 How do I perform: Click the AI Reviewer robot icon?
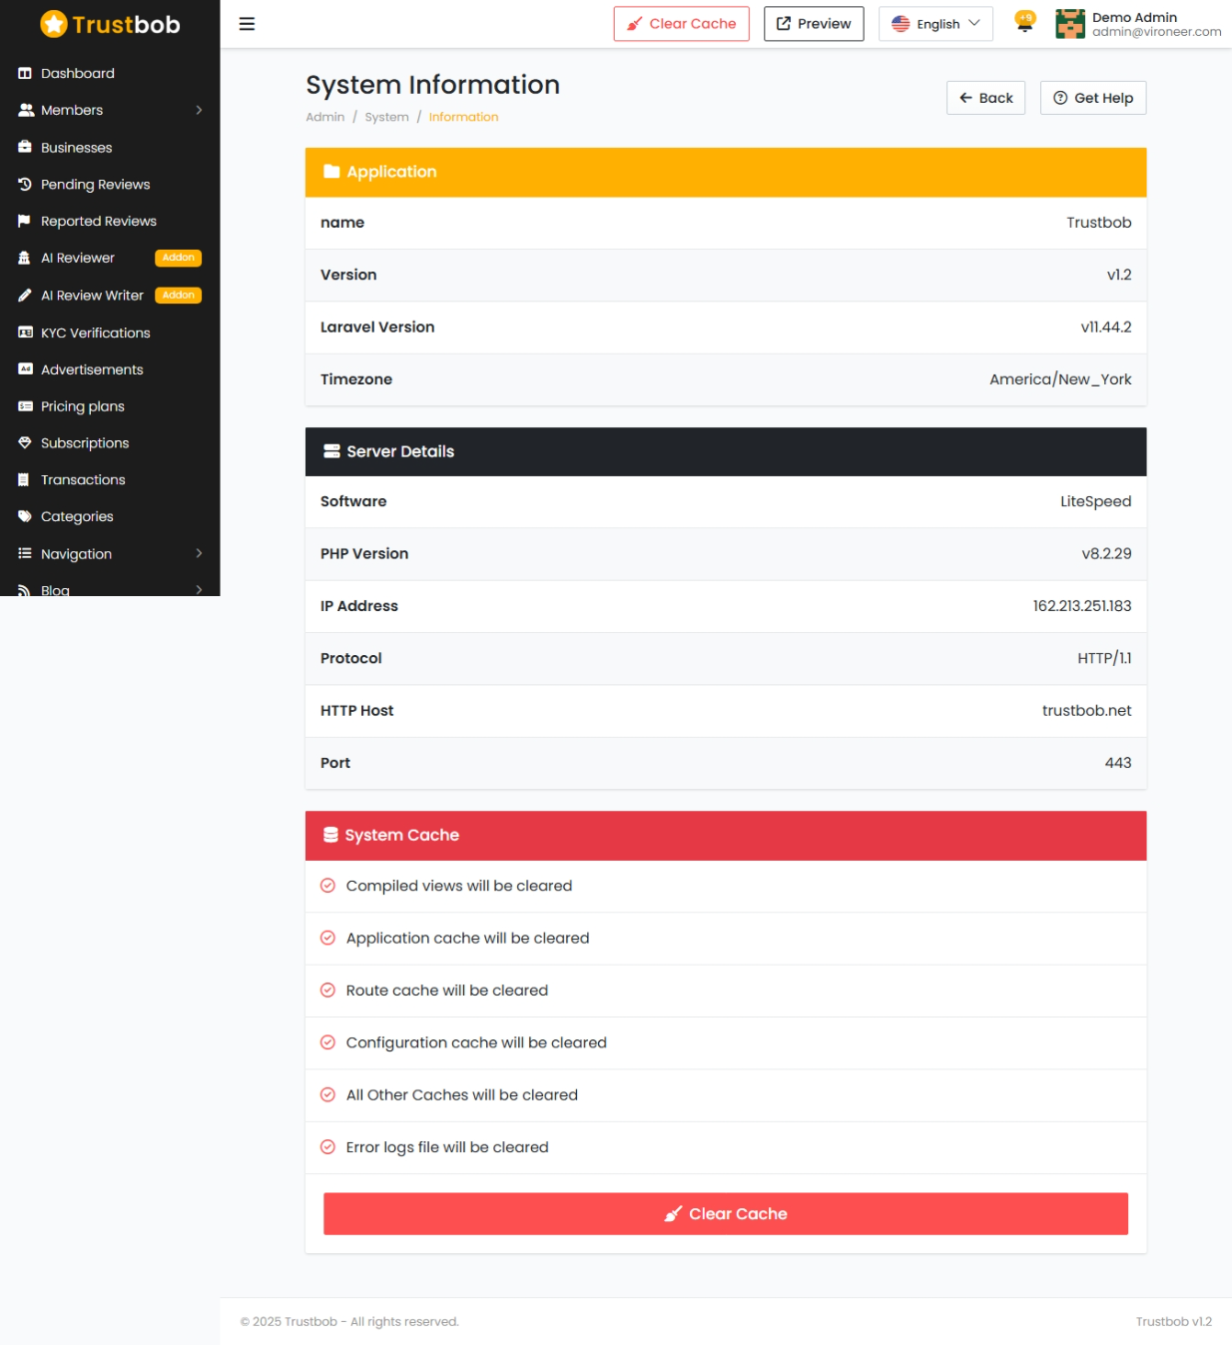pos(25,258)
